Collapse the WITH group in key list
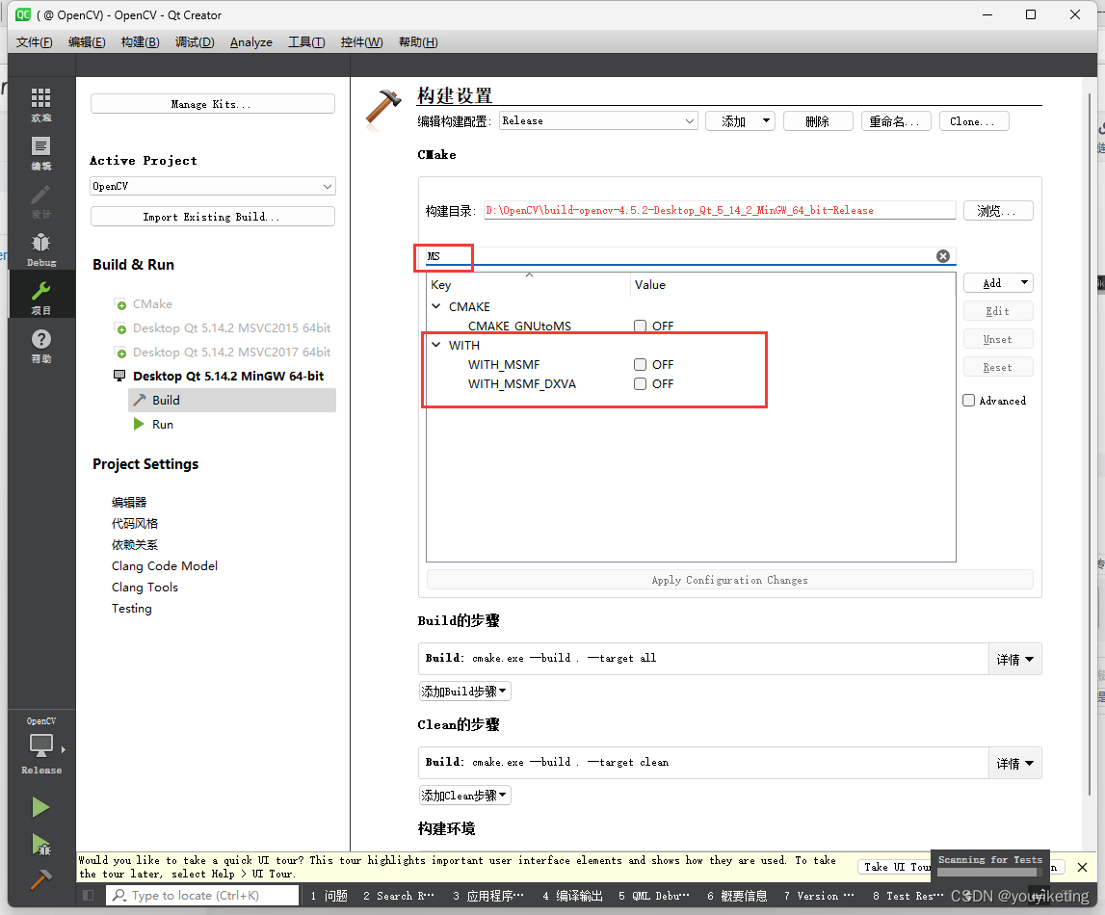The width and height of the screenshot is (1105, 915). [x=436, y=345]
